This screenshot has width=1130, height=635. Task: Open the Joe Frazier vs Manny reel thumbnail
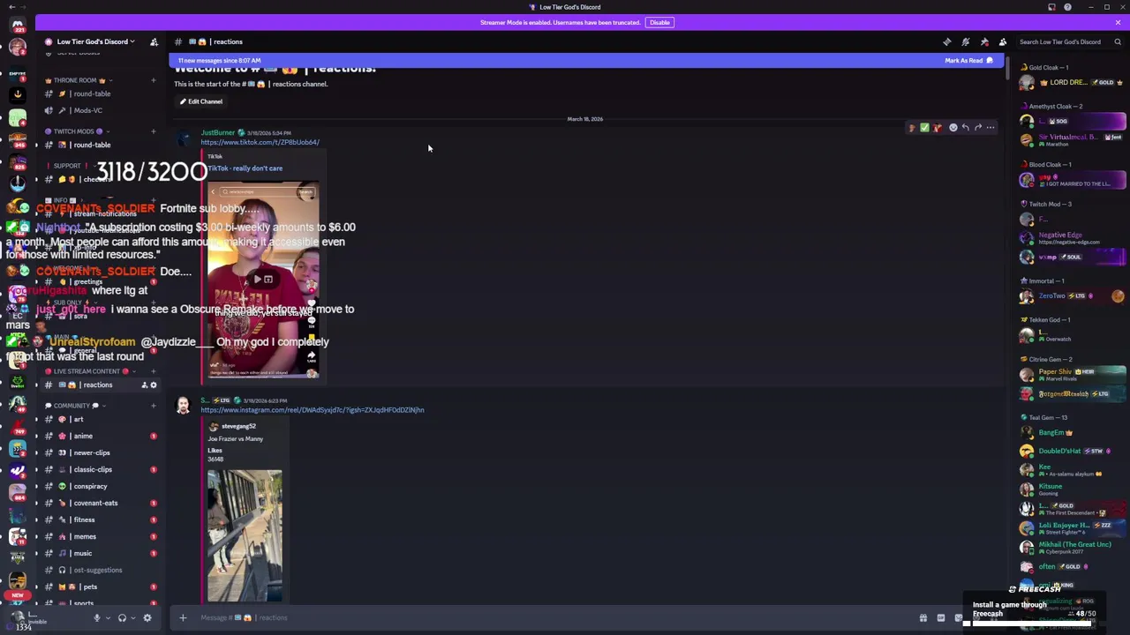pos(245,535)
